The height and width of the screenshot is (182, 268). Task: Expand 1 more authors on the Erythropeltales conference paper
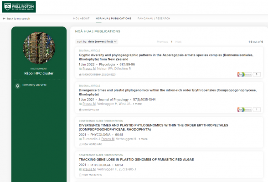click(143, 139)
